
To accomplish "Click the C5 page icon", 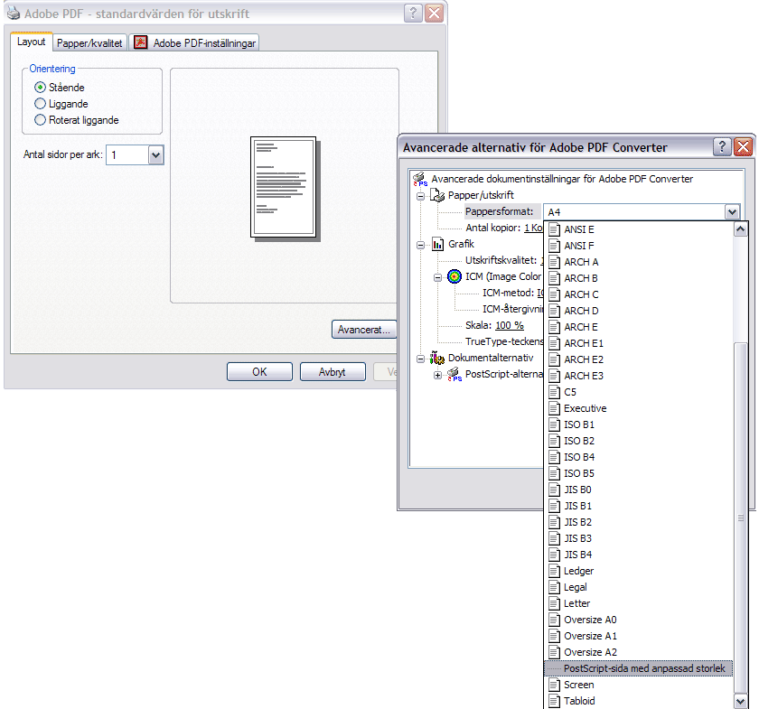I will tap(555, 392).
